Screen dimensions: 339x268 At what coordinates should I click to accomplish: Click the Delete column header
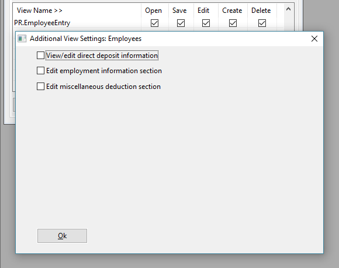[261, 11]
